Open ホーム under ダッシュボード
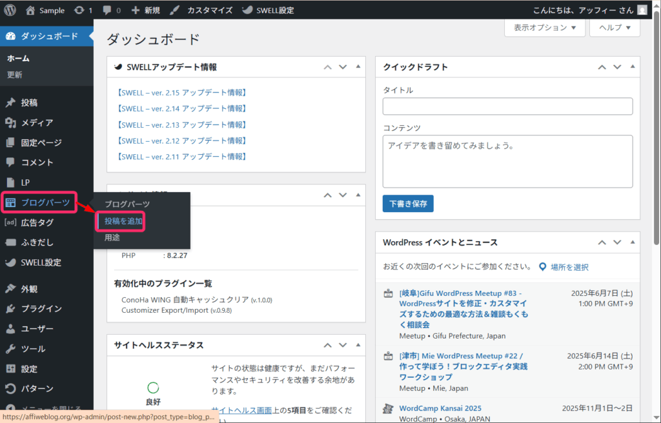The height and width of the screenshot is (423, 661). click(x=18, y=58)
